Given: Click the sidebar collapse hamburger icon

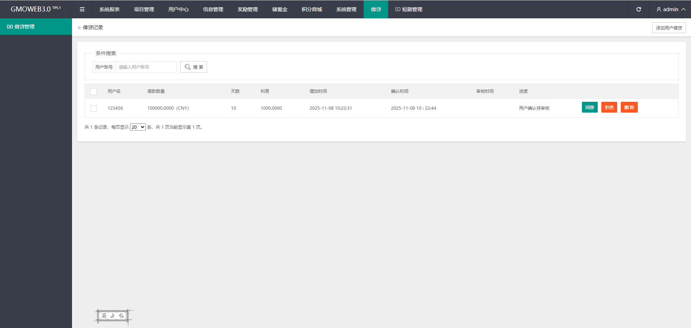Looking at the screenshot, I should click(82, 9).
